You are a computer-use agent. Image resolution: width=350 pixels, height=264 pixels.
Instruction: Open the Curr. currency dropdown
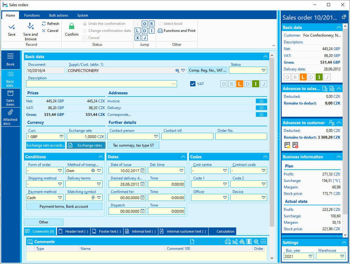point(61,136)
